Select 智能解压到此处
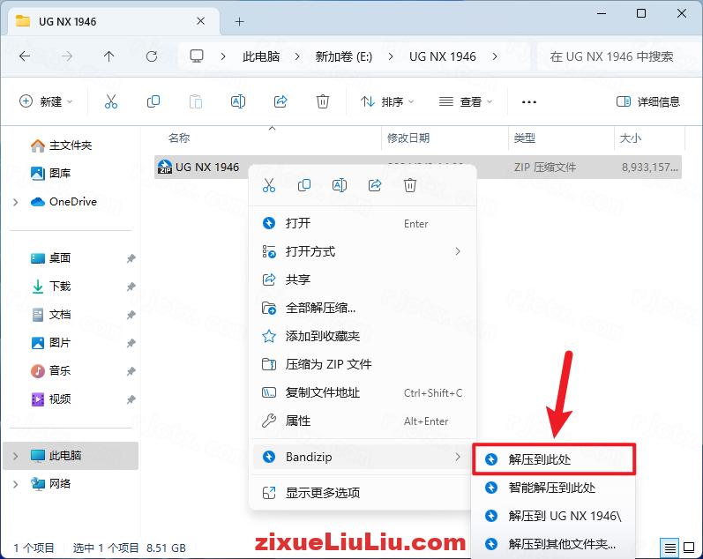Viewport: 703px width, 559px height. tap(554, 488)
